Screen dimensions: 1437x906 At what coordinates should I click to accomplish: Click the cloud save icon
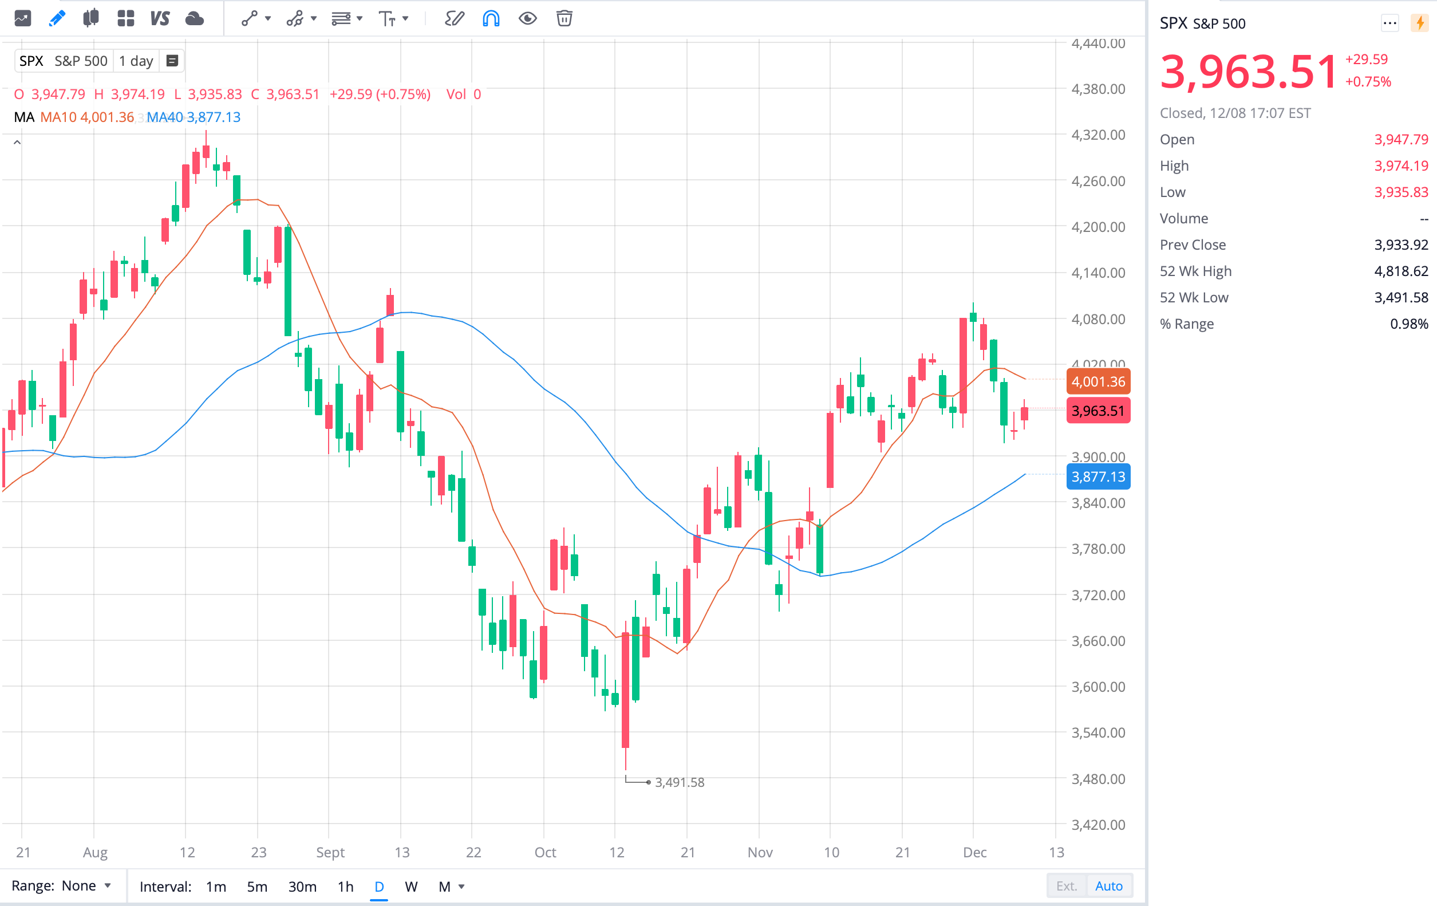(x=195, y=18)
